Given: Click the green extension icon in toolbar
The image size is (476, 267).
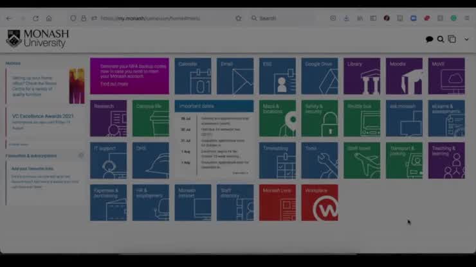Looking at the screenshot, I should (x=453, y=19).
